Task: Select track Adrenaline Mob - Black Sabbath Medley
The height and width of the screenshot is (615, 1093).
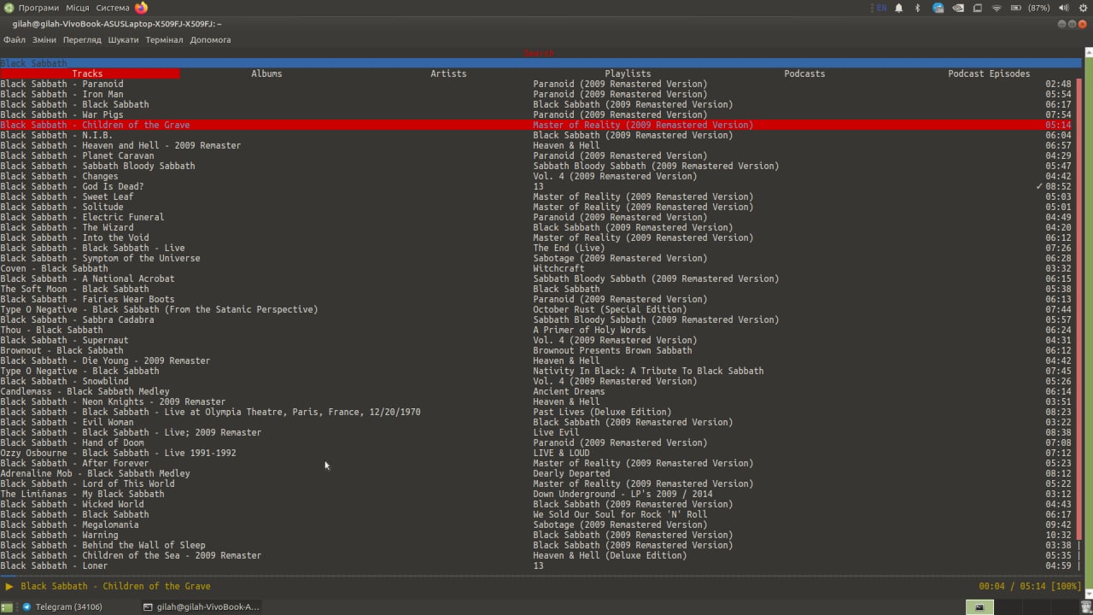Action: [x=95, y=473]
